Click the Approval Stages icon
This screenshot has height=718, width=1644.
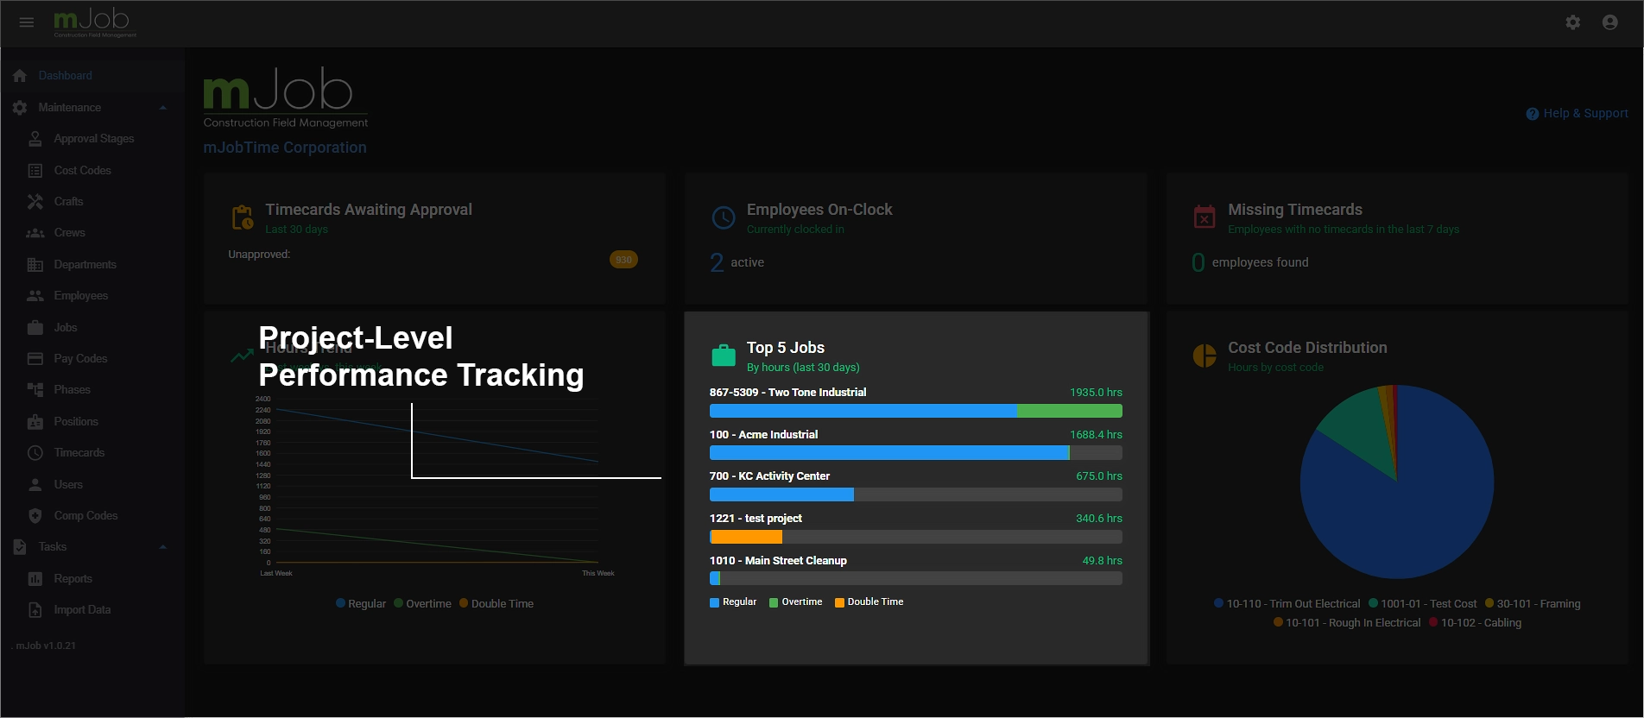click(x=35, y=139)
